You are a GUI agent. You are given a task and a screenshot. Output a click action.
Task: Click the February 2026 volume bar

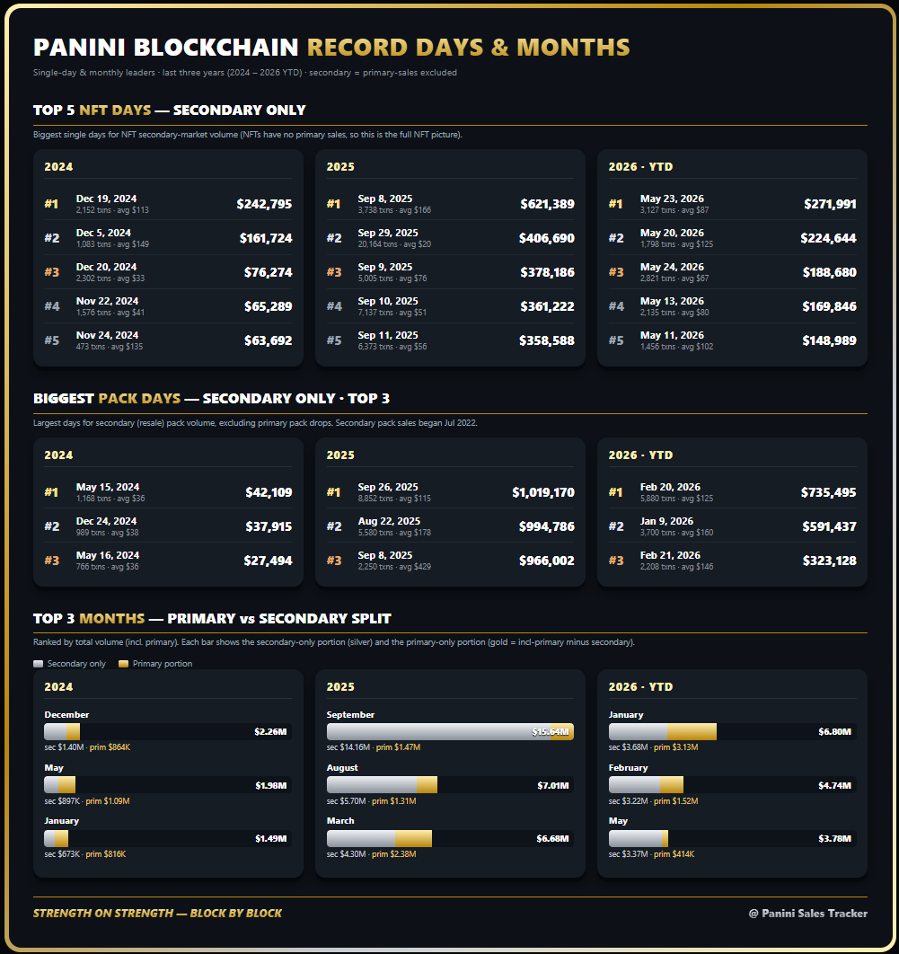point(732,785)
